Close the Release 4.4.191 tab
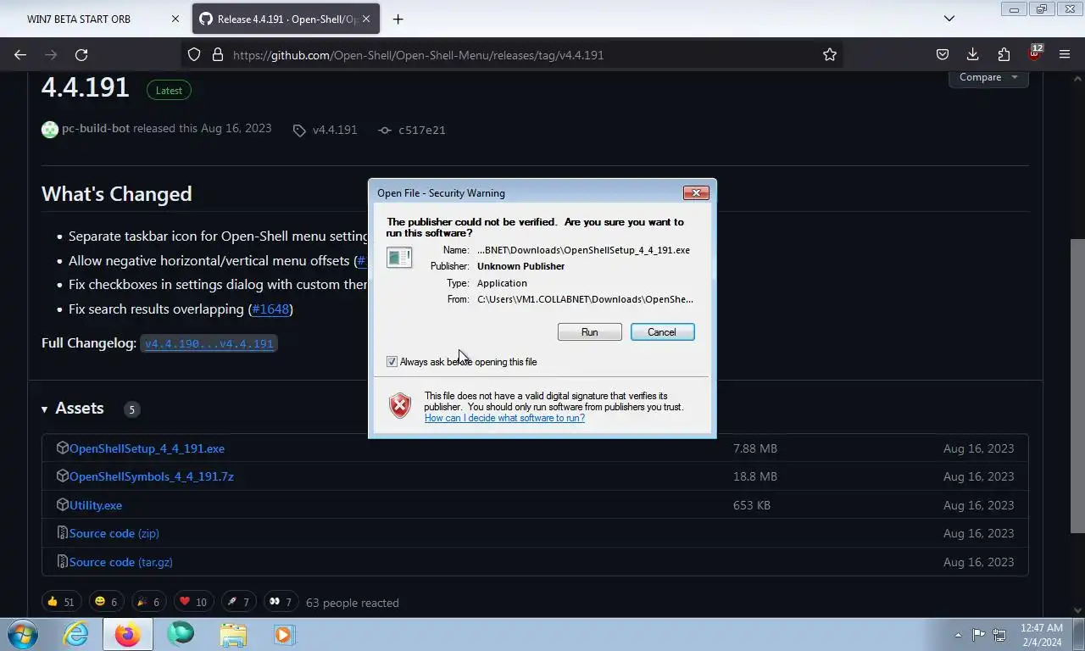Viewport: 1085px width, 651px height. pyautogui.click(x=366, y=19)
